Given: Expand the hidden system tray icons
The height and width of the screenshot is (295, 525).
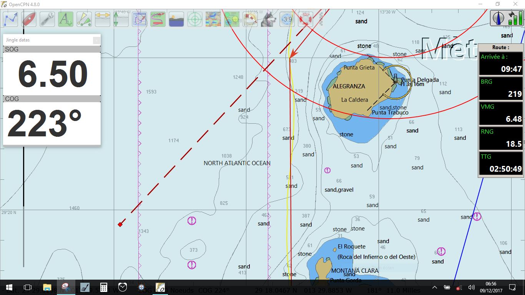Looking at the screenshot, I should click(x=435, y=287).
